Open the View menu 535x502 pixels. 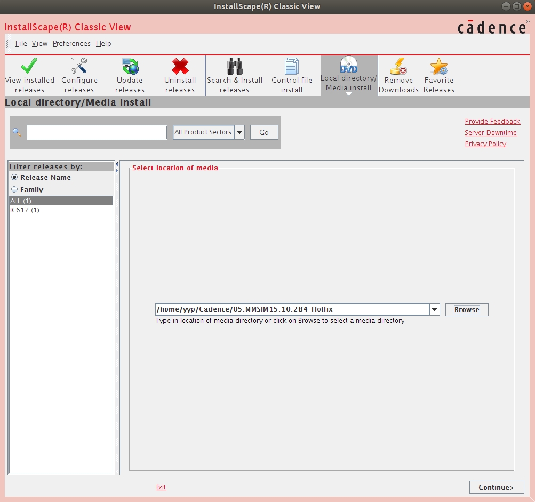point(39,43)
